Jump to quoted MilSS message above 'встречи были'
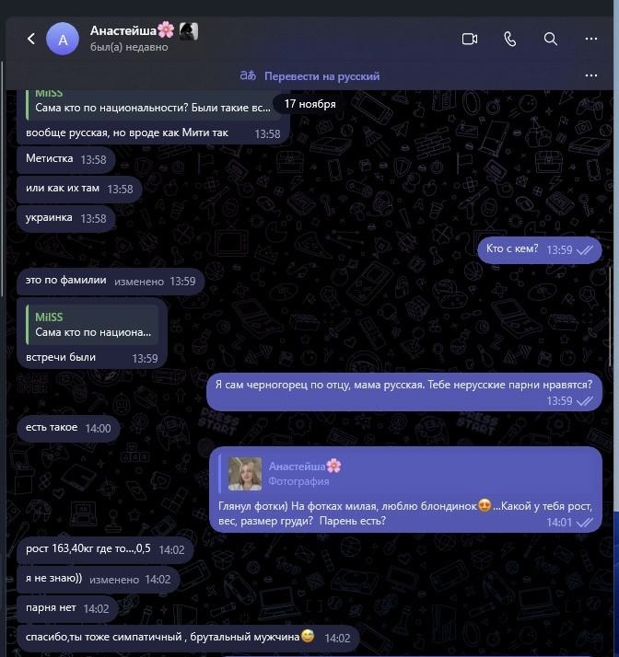This screenshot has width=619, height=657. 92,325
